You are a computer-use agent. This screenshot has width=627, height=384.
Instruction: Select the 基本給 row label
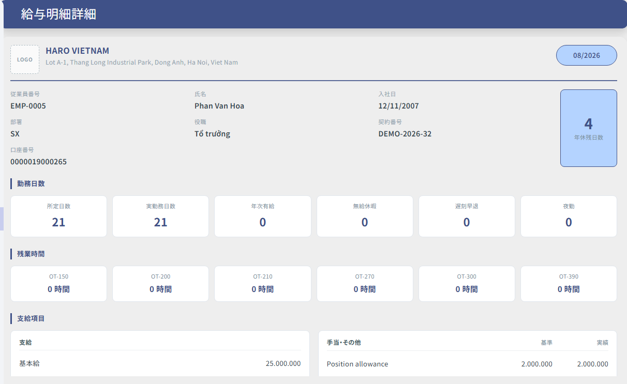29,364
